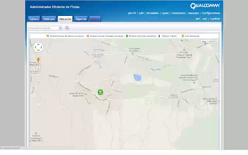The image size is (248, 155).
Task: Click the Instituto Tecnologico map marker
Action: point(36,133)
